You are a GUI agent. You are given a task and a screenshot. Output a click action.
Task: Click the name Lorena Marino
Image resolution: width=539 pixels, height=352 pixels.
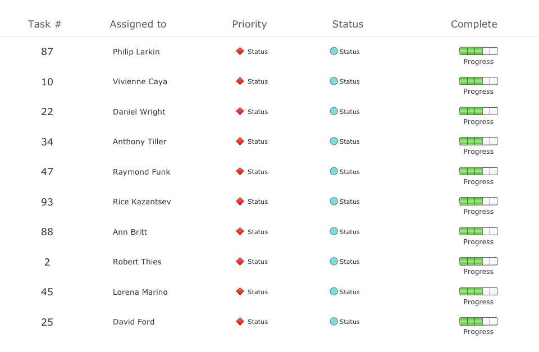coord(140,292)
